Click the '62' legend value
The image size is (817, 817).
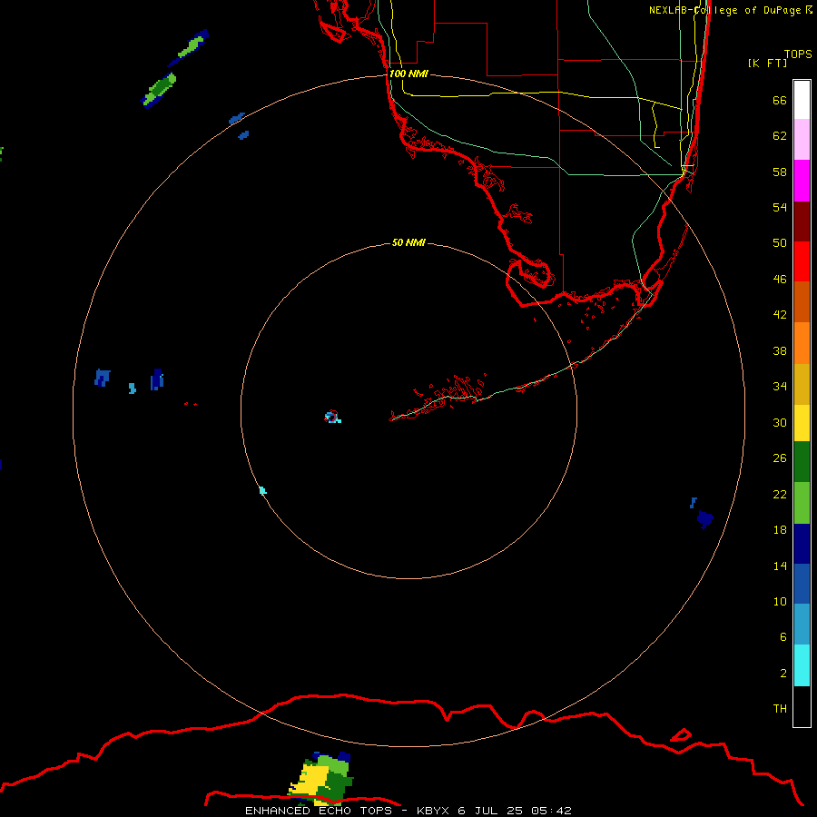pos(780,136)
